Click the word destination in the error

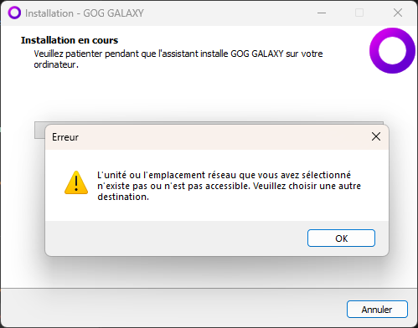[123, 197]
